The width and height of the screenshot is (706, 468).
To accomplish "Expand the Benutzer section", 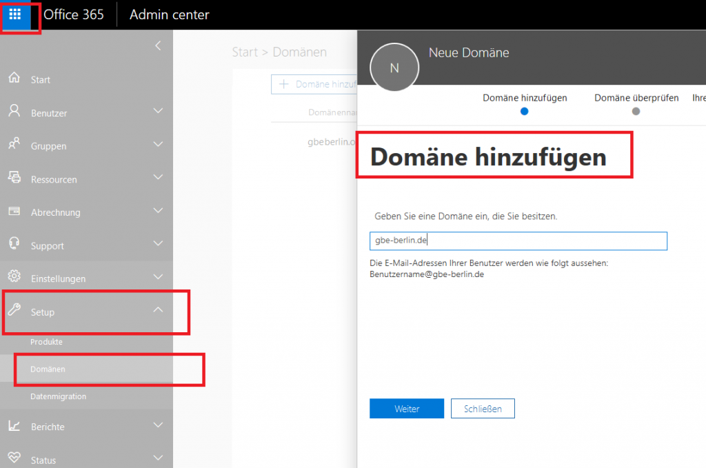I will [157, 112].
